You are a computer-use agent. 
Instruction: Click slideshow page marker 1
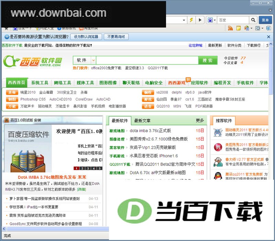(x=76, y=168)
